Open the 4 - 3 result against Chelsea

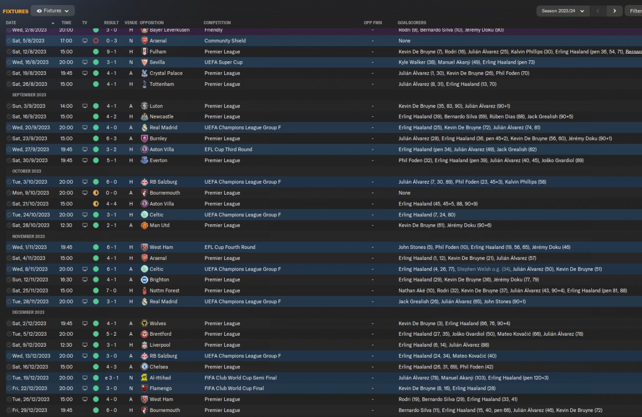point(111,367)
